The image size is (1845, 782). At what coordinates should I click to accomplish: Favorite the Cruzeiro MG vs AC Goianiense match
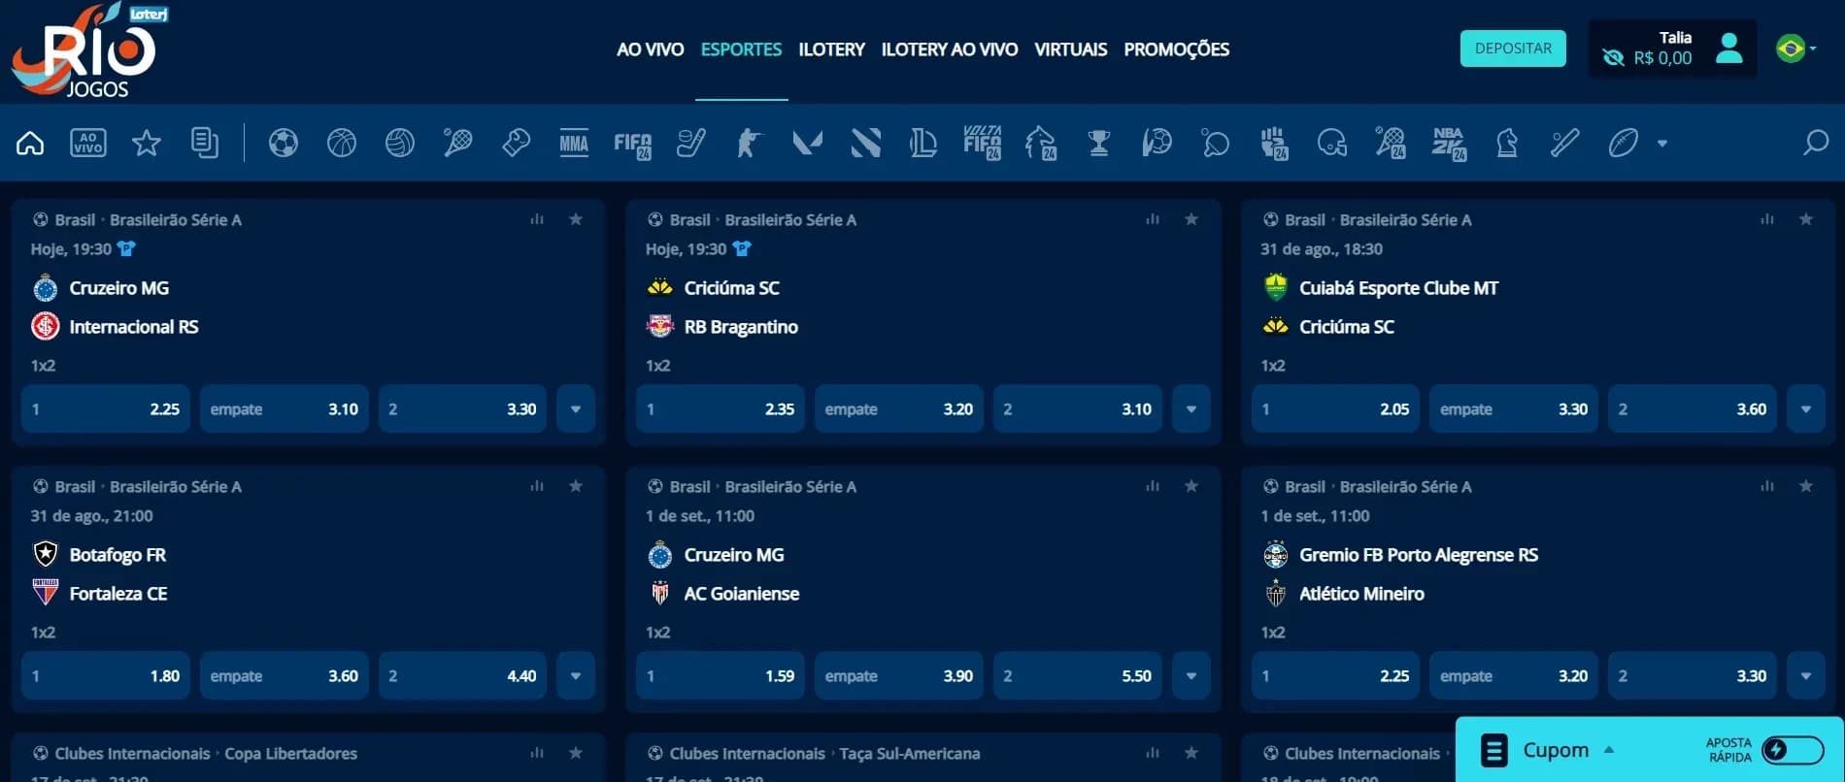[1191, 486]
